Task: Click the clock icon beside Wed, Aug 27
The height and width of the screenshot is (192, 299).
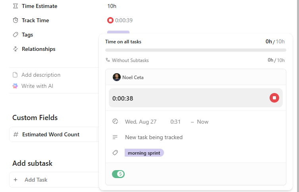Action: tap(115, 122)
